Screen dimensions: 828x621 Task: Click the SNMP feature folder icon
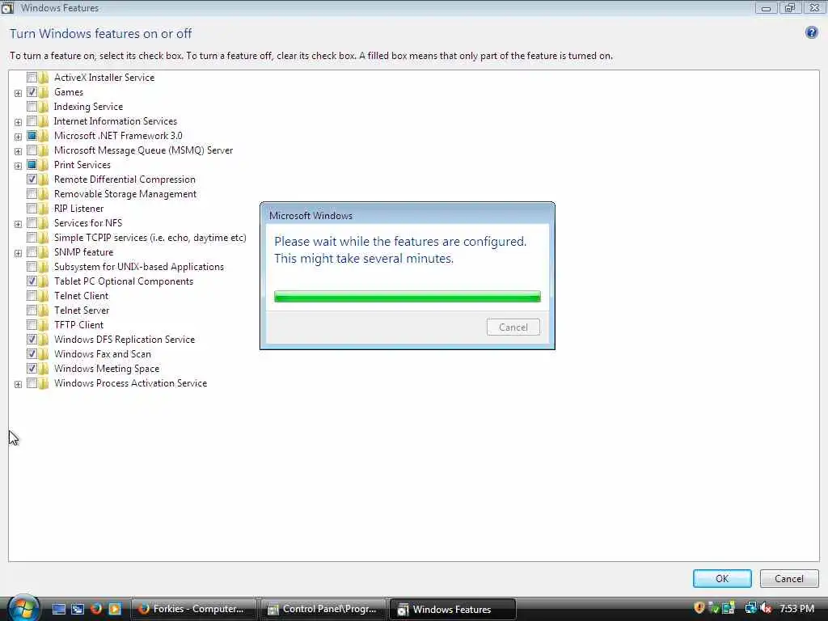pyautogui.click(x=44, y=252)
